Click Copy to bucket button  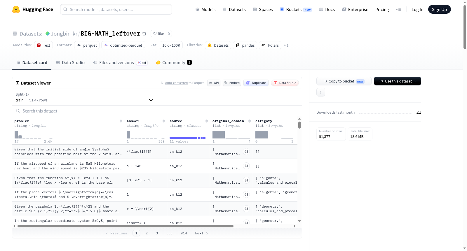pyautogui.click(x=344, y=81)
